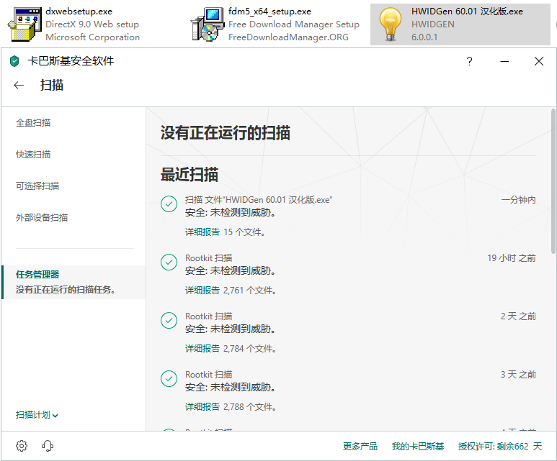Click the checkmark beside the 2-days-ago Rootkit scan
The image size is (557, 461).
point(169,321)
